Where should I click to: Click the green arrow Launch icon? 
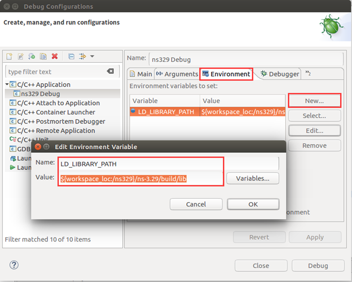click(13, 168)
